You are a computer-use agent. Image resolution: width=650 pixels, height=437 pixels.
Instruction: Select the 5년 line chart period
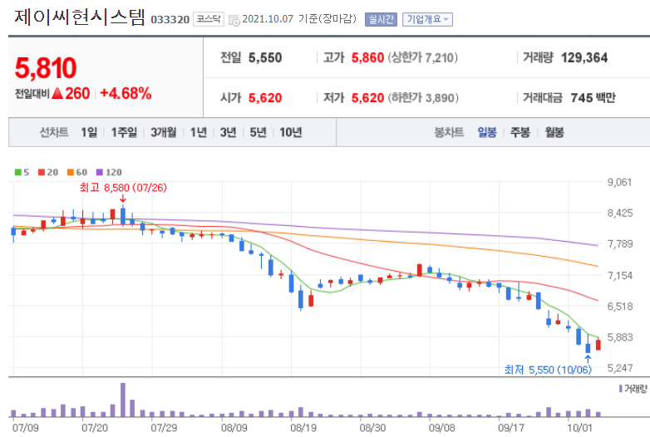point(258,132)
